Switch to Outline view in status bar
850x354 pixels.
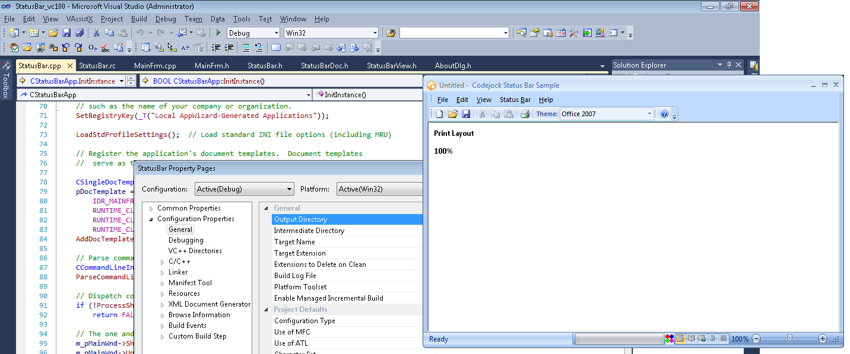coord(712,339)
